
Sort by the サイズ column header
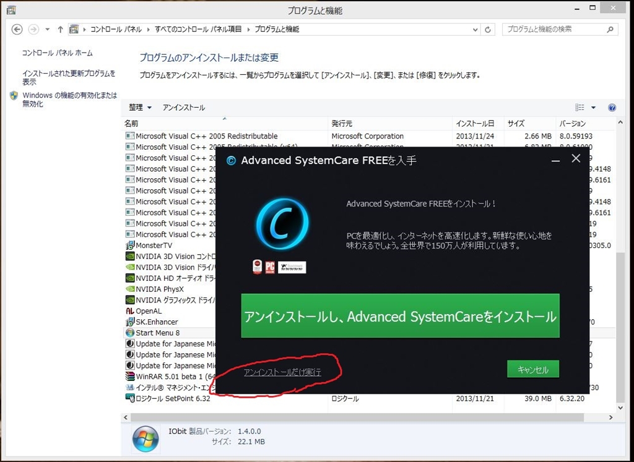coord(530,124)
